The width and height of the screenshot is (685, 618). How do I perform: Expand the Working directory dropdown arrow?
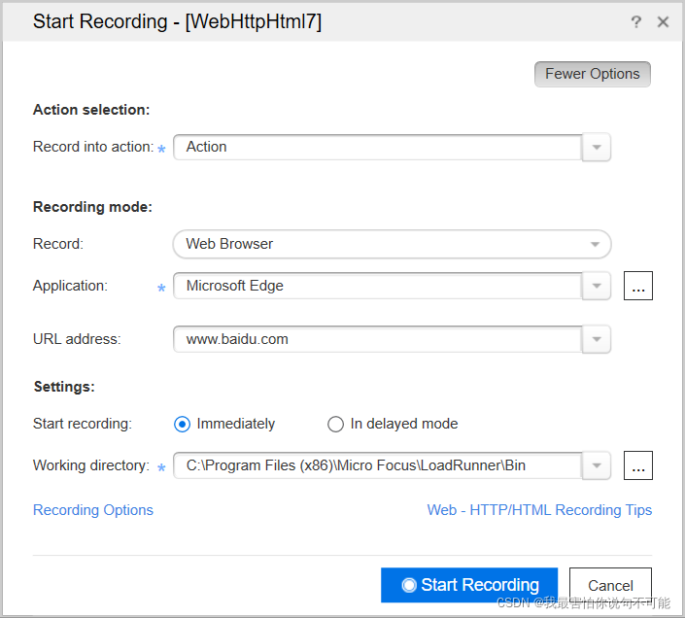[597, 465]
